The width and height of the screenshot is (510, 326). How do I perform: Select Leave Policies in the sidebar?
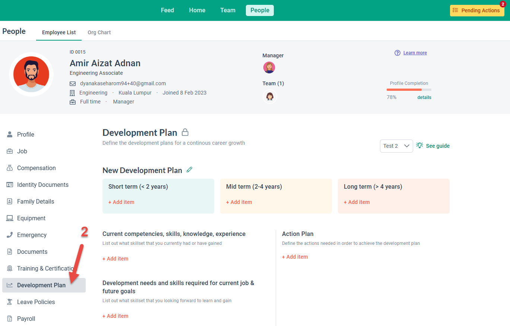36,302
